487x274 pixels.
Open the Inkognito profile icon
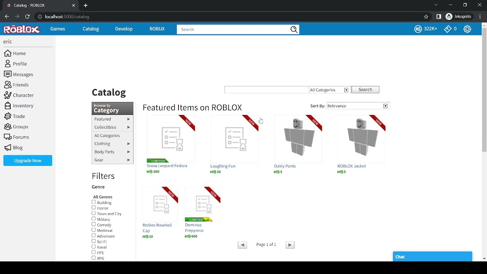pyautogui.click(x=449, y=17)
